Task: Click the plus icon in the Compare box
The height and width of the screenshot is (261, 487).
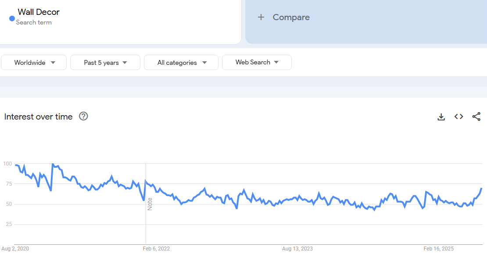Action: 261,17
